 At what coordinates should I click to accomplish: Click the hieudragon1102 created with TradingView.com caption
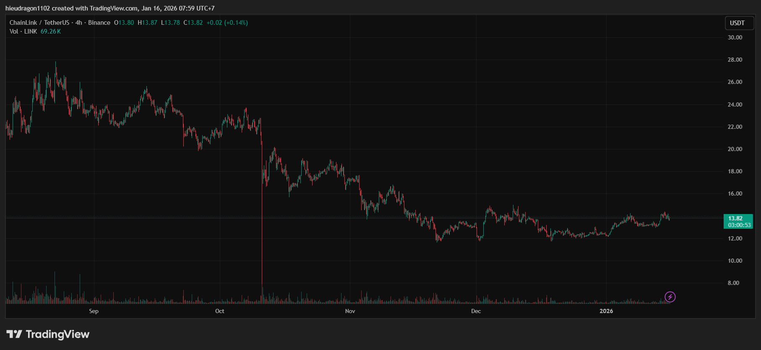(x=109, y=8)
